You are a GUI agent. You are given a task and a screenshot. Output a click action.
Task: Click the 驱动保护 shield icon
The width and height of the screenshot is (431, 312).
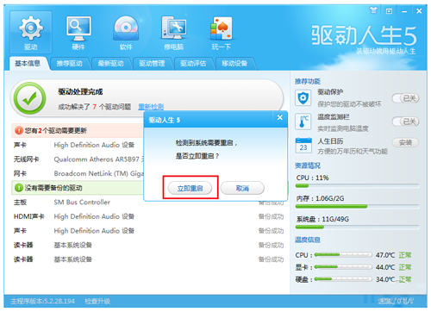point(303,98)
